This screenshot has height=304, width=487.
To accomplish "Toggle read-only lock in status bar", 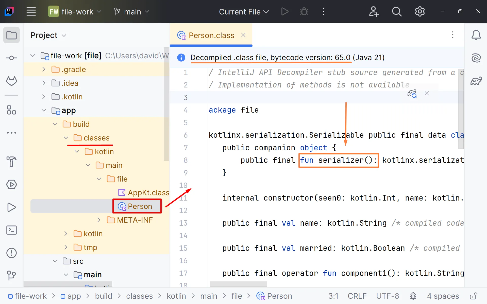I will point(474,296).
